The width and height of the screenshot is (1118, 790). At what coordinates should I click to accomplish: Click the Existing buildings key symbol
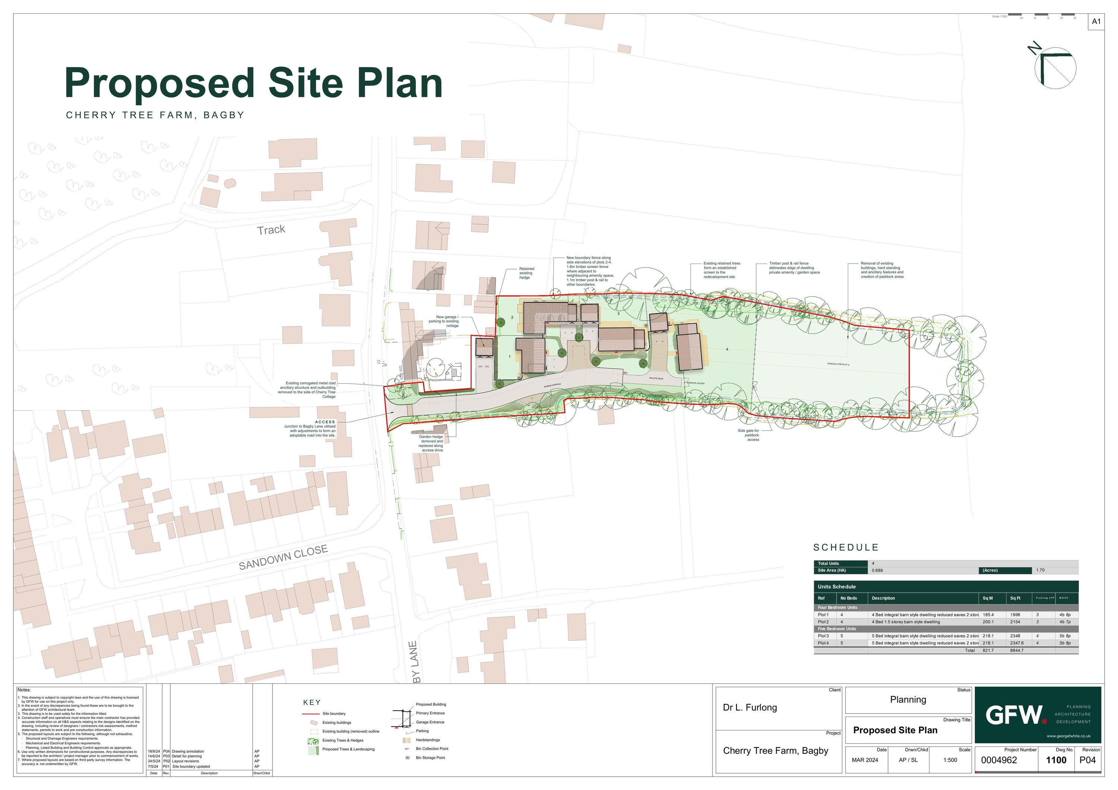click(314, 723)
